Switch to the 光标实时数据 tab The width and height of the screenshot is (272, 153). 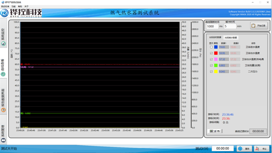click(x=215, y=37)
